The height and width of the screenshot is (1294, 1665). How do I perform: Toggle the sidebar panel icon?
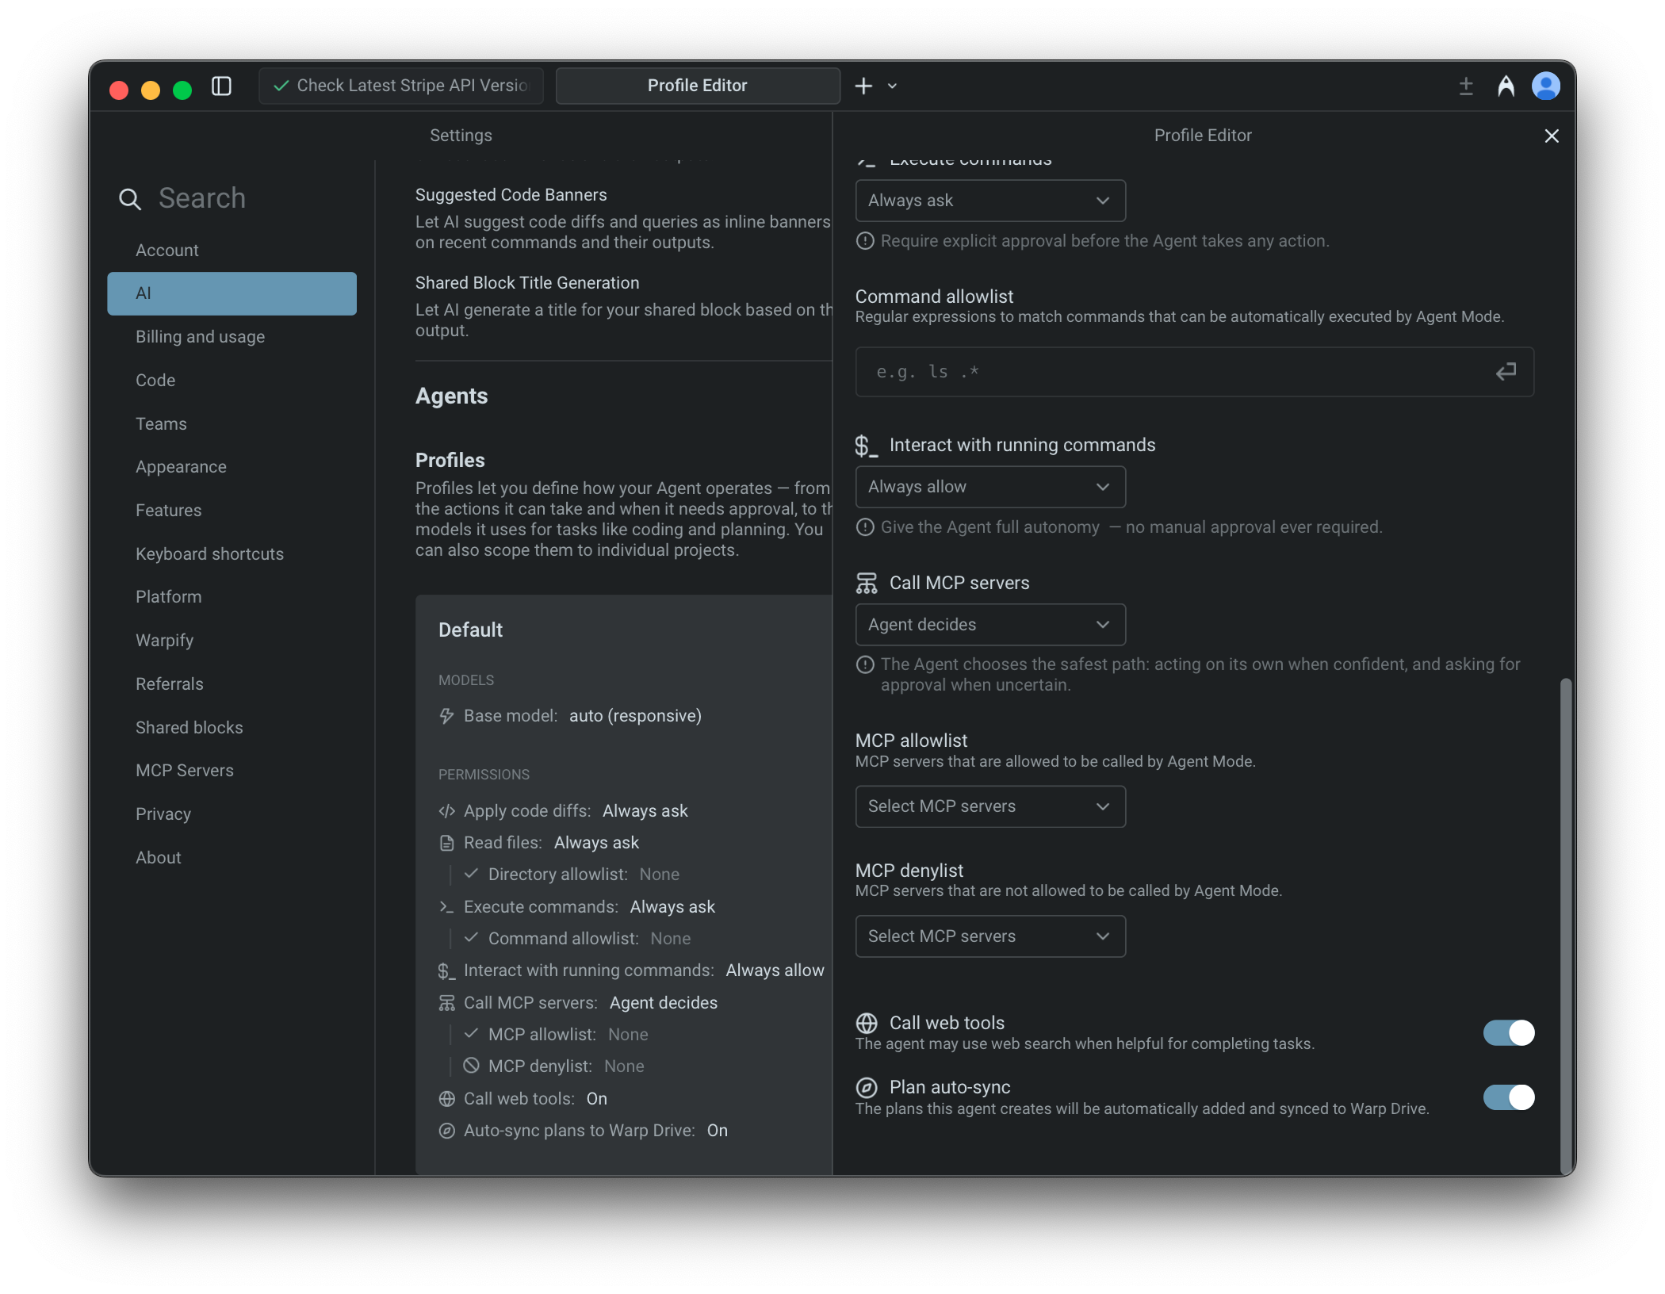click(x=221, y=86)
